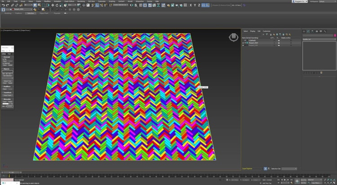This screenshot has width=337, height=185.
Task: Open the Create tab in the command panel
Action: [304, 31]
